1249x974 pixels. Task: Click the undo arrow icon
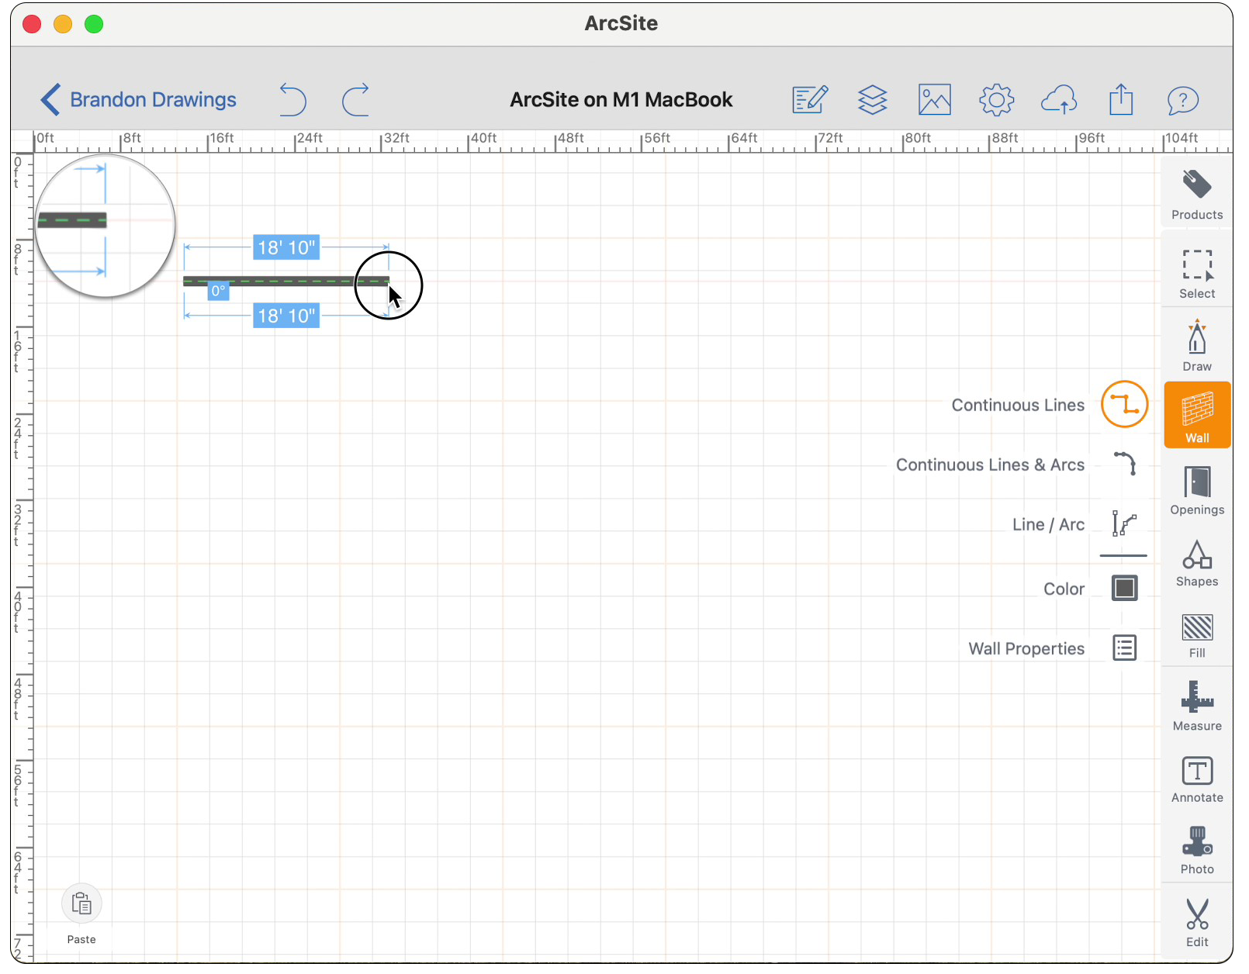(292, 100)
